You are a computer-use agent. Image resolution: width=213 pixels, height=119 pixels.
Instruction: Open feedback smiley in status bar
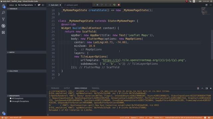click(x=205, y=118)
